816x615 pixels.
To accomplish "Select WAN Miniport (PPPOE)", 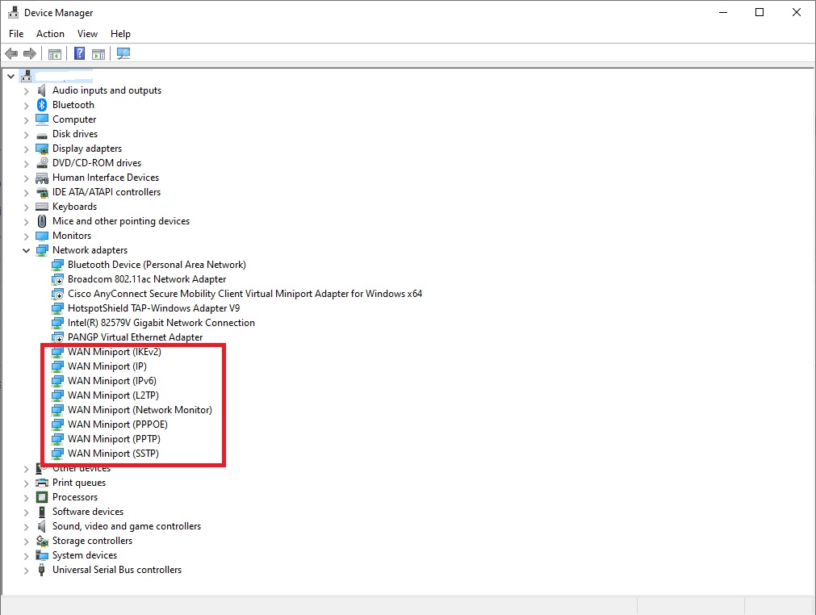I will pos(118,425).
